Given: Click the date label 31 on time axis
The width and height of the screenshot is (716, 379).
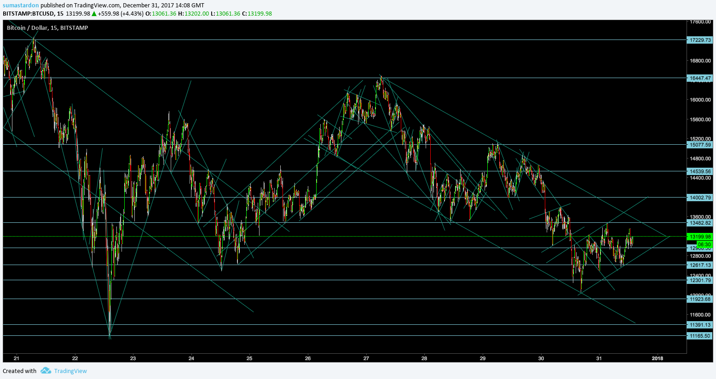Looking at the screenshot, I should coord(599,358).
